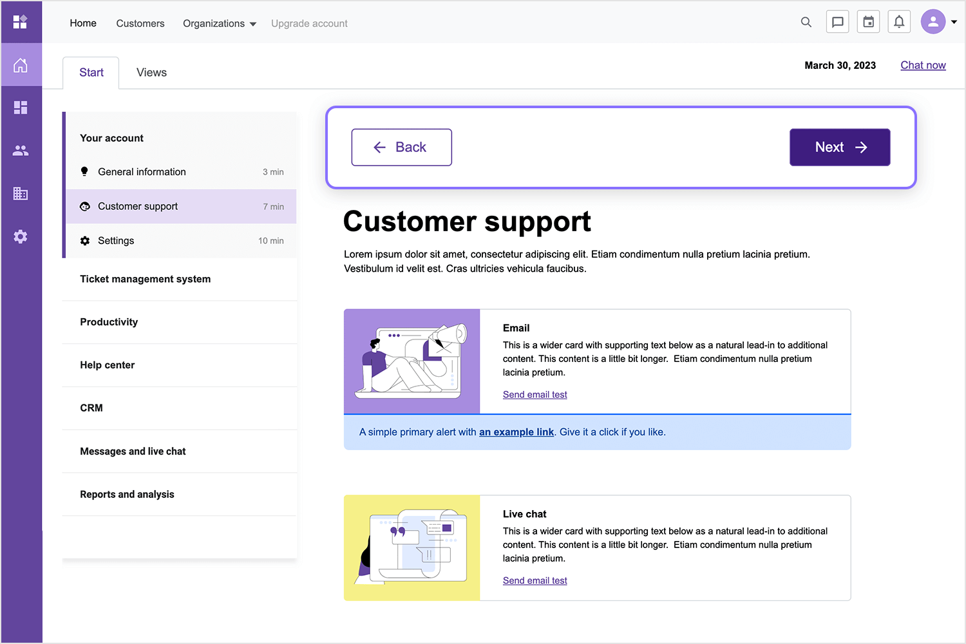Click the search magnifier icon
This screenshot has height=644, width=966.
pos(806,23)
